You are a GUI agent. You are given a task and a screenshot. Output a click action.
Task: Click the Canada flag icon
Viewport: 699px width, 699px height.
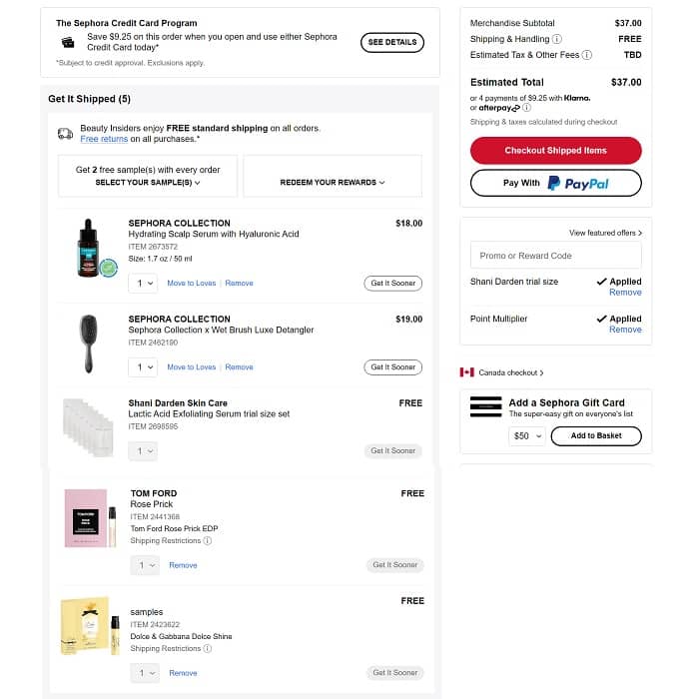pos(466,372)
